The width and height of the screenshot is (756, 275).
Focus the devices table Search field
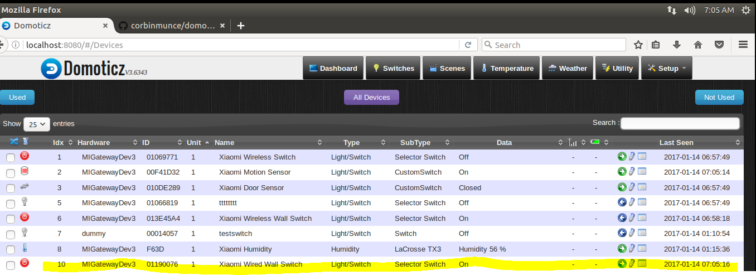(x=680, y=123)
